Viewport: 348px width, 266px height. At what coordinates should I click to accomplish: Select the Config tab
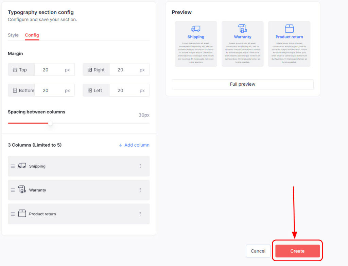tap(32, 35)
